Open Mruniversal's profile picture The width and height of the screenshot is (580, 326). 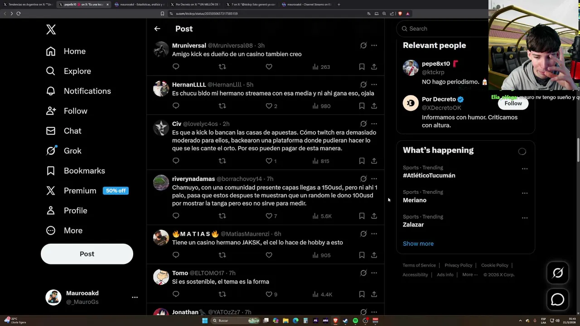tap(161, 49)
